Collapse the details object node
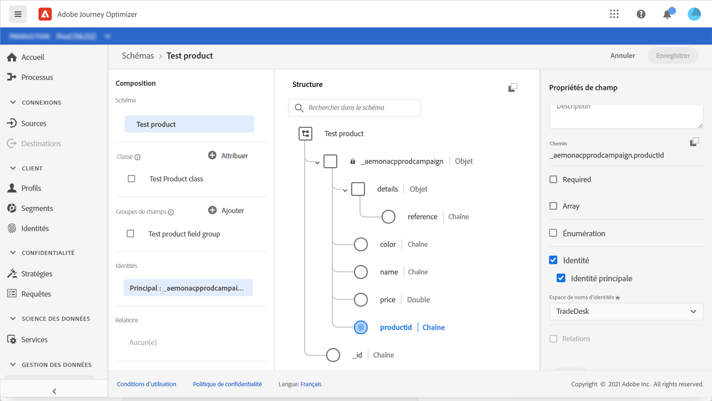The height and width of the screenshot is (401, 712). pos(345,190)
